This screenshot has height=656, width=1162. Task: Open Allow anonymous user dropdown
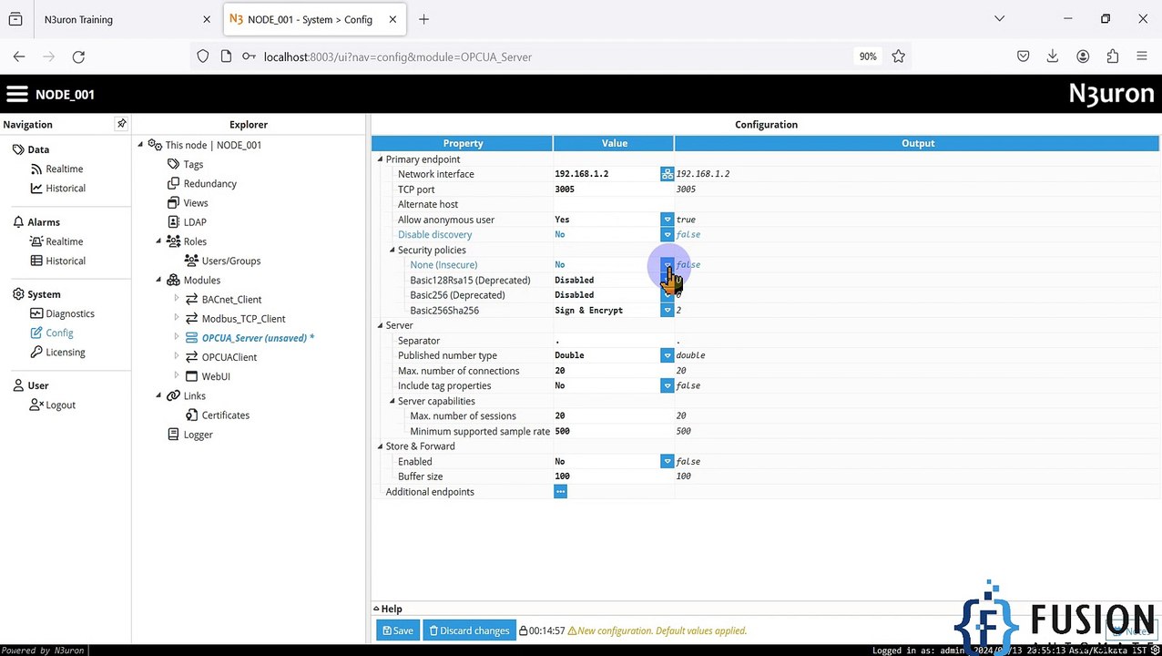667,220
